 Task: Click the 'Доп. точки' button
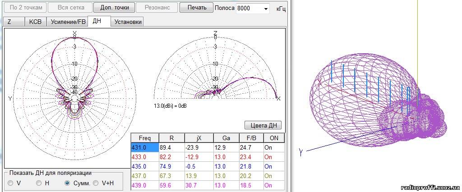(x=114, y=7)
